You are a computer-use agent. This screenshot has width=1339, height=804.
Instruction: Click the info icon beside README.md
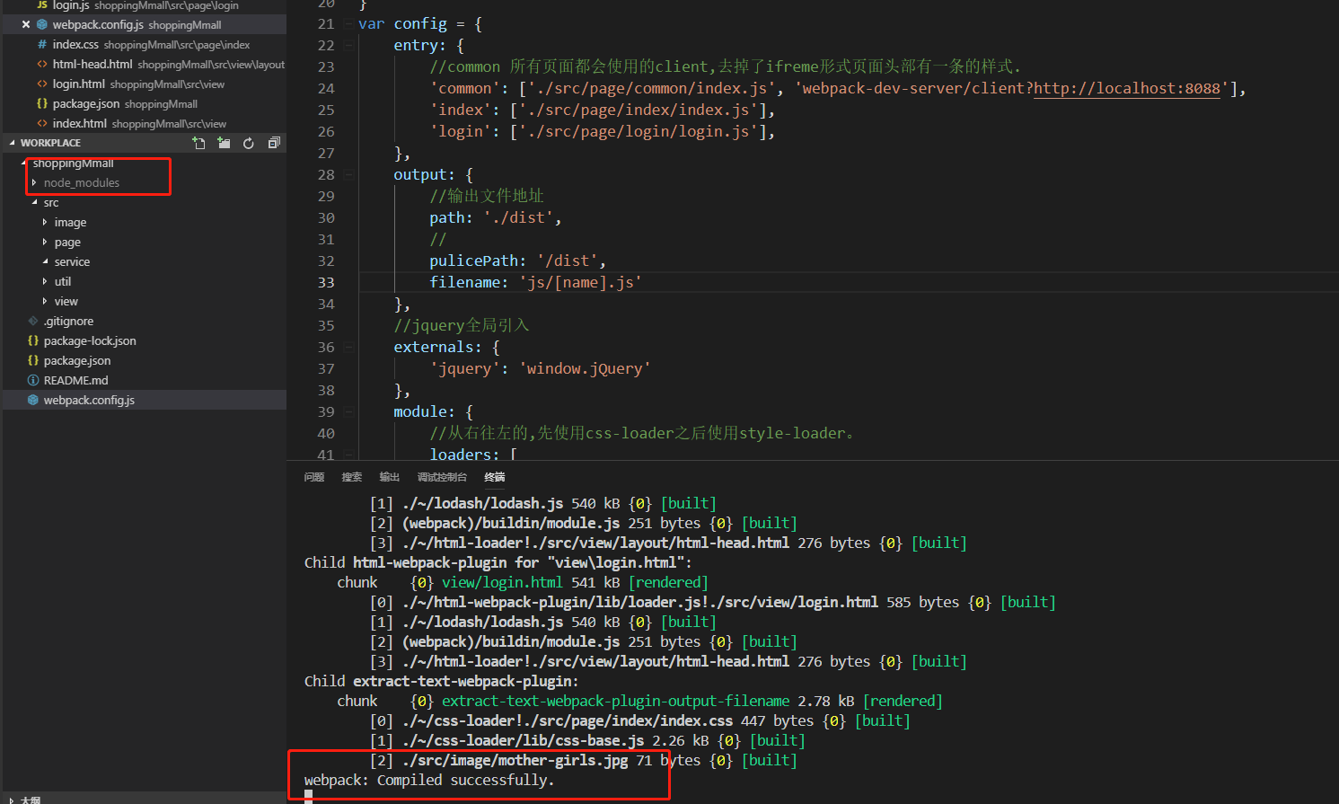pos(33,380)
